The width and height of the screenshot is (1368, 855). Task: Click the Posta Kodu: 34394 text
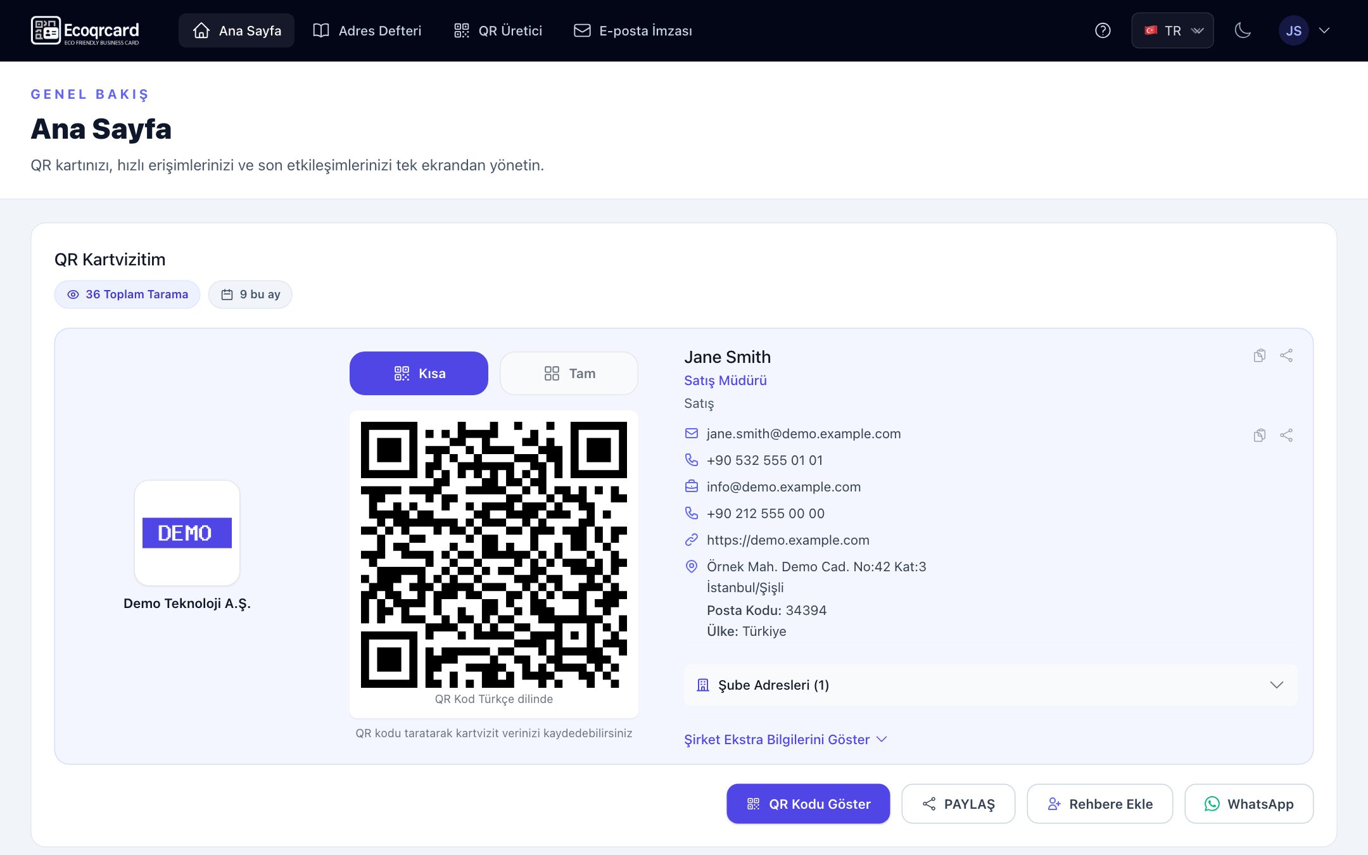(x=766, y=611)
